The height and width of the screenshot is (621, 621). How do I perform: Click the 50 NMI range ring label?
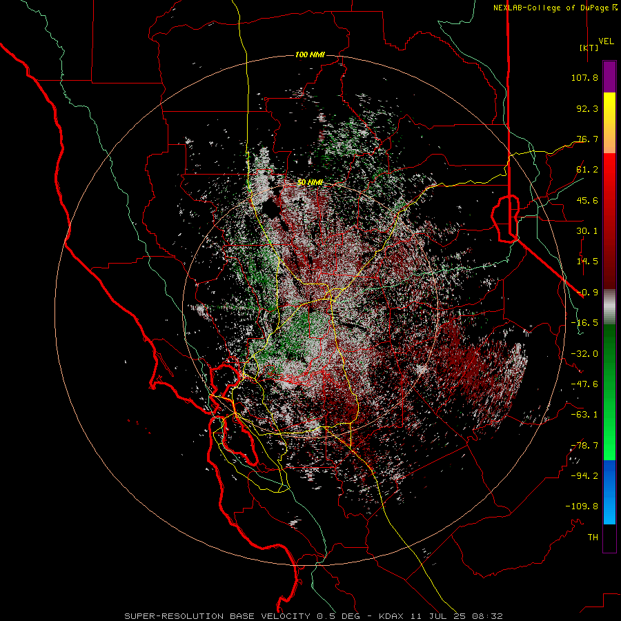(310, 183)
